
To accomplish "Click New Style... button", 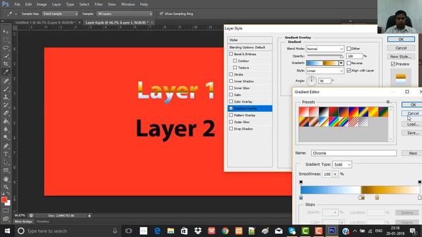I will coord(401,57).
